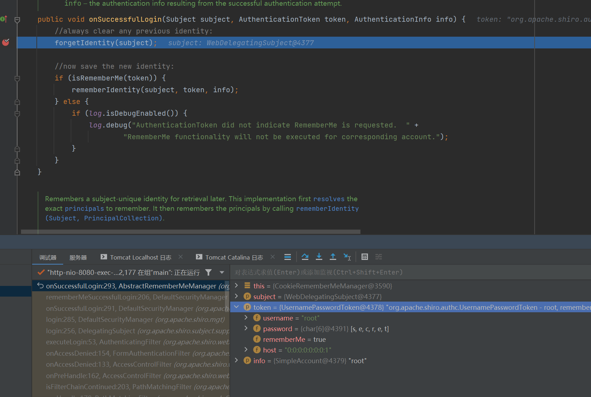Click the info parameter icon
The image size is (591, 397).
pyautogui.click(x=247, y=361)
